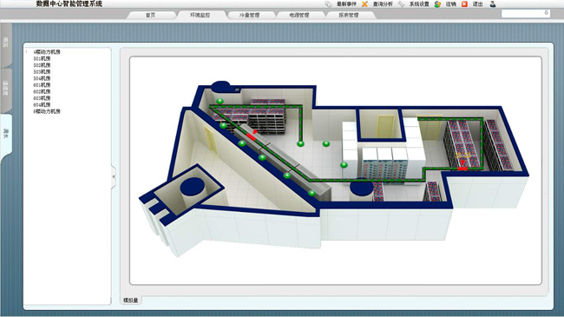Select the topmost vertical tab on the left sidebar
This screenshot has height=317, width=564.
tap(6, 43)
